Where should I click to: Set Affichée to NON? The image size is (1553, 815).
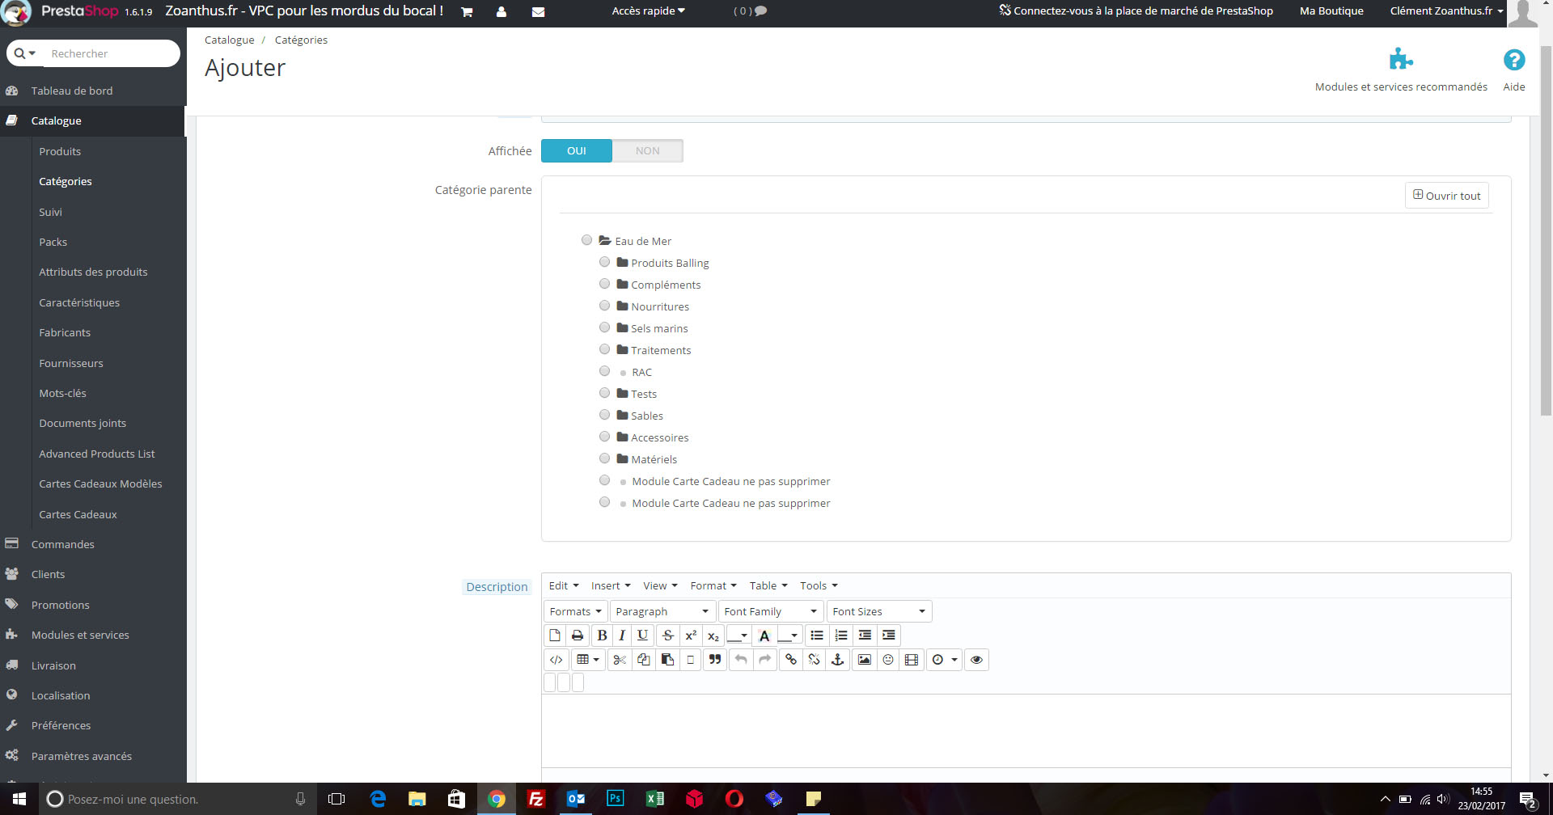647,151
